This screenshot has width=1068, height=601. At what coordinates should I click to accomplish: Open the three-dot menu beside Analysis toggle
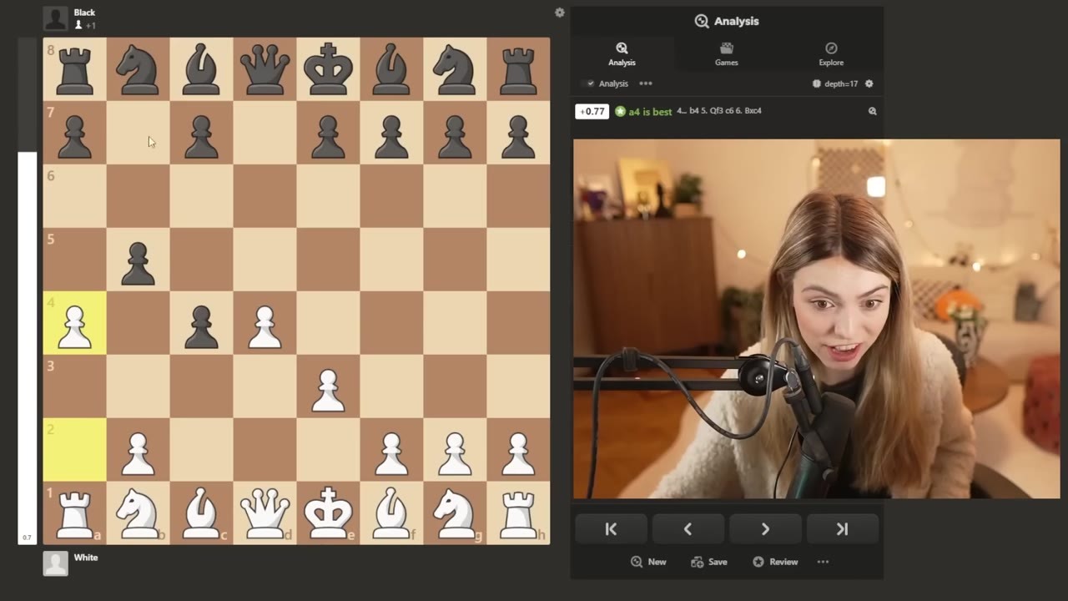coord(646,83)
